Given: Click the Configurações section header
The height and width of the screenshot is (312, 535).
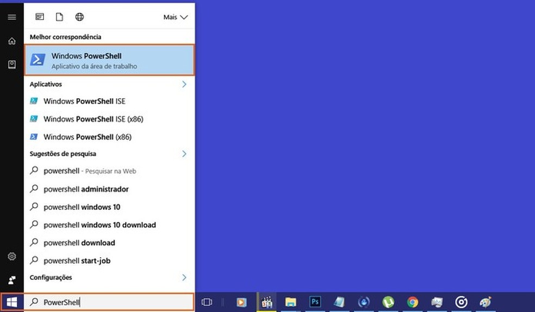Looking at the screenshot, I should (51, 277).
